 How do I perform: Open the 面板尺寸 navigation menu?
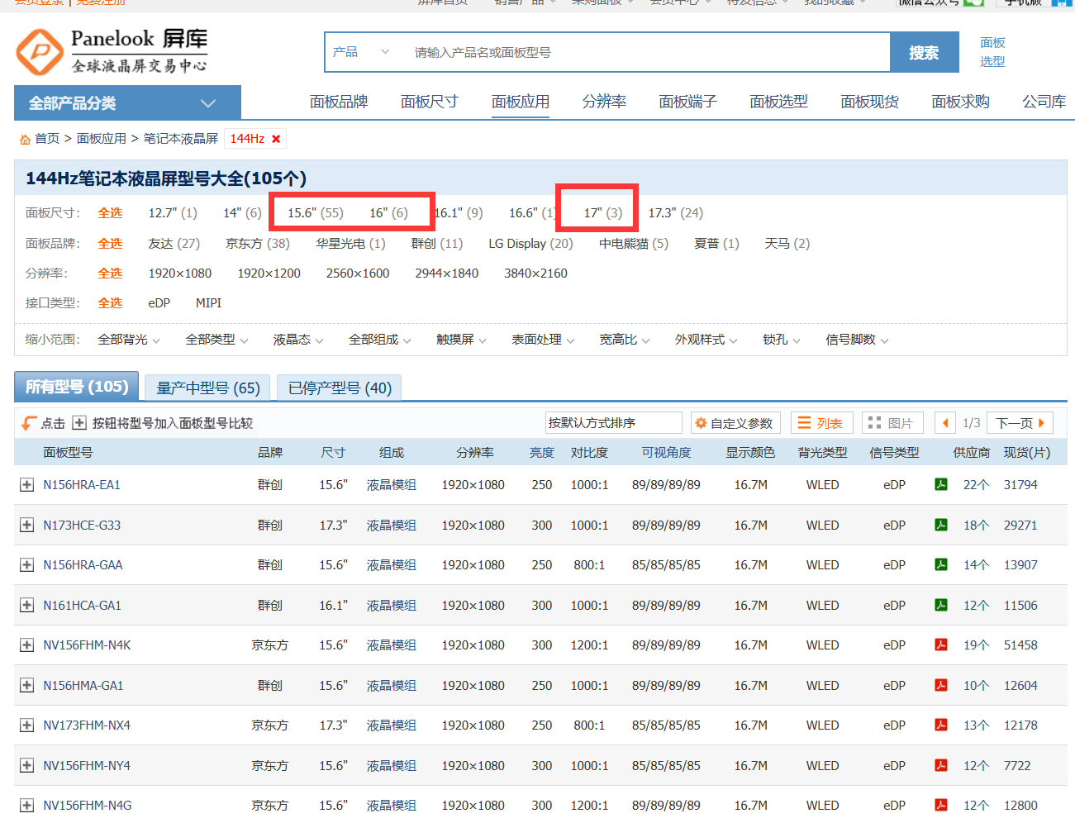point(430,102)
